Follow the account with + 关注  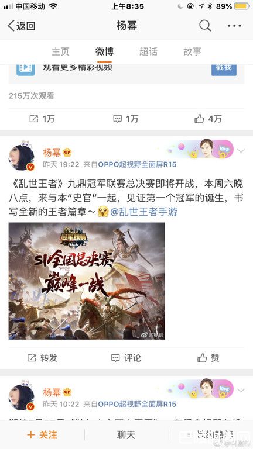point(42,435)
